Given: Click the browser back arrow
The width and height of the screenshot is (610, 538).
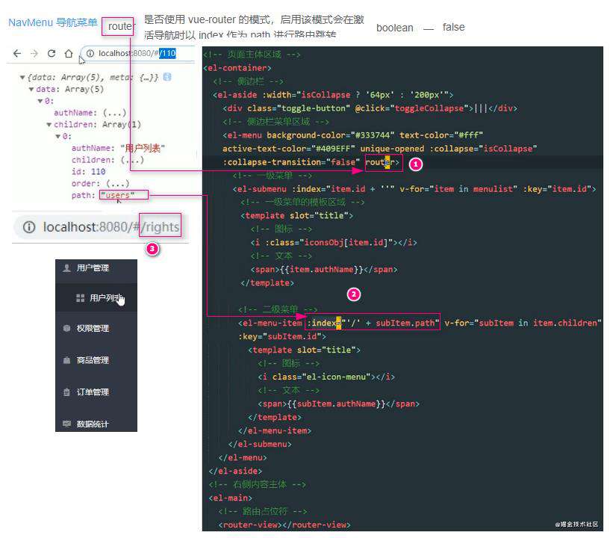Looking at the screenshot, I should click(17, 53).
